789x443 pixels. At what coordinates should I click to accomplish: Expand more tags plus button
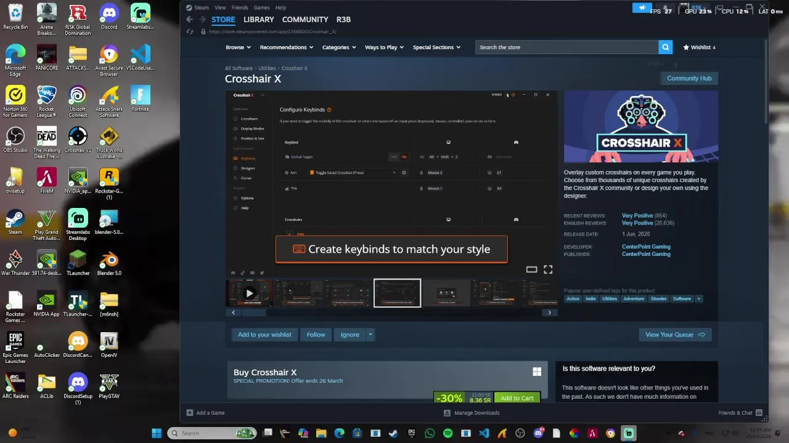[698, 298]
